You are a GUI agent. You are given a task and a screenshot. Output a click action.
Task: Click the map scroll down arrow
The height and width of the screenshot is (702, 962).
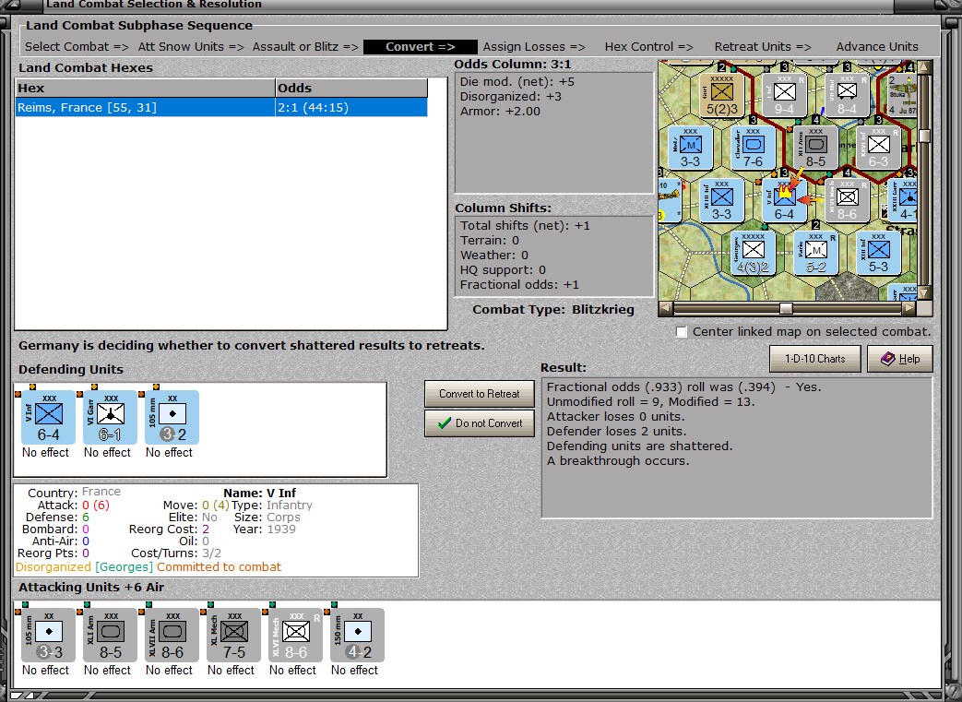pyautogui.click(x=924, y=292)
